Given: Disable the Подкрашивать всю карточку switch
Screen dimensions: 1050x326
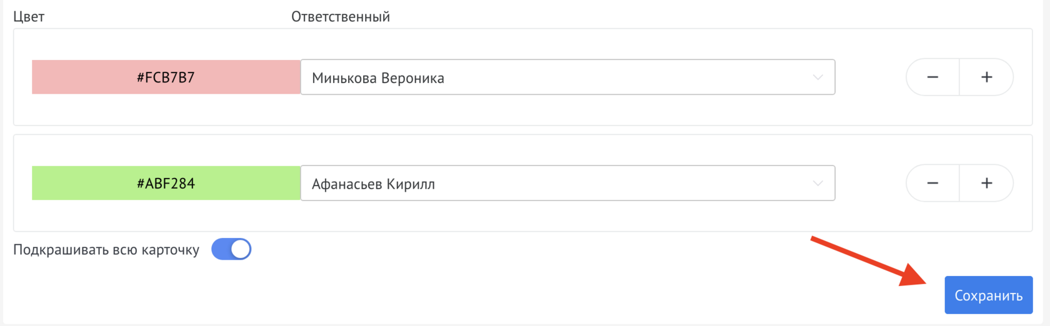Looking at the screenshot, I should pos(231,250).
